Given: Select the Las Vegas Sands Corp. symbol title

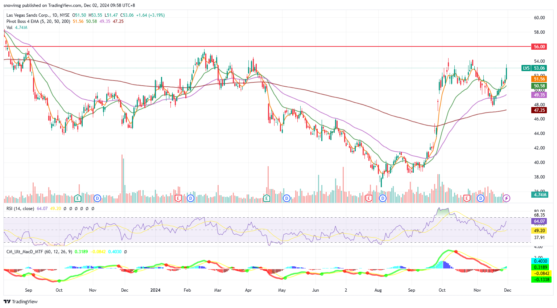Looking at the screenshot, I should click(38, 15).
